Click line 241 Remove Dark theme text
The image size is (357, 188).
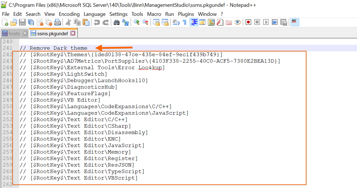coord(58,48)
